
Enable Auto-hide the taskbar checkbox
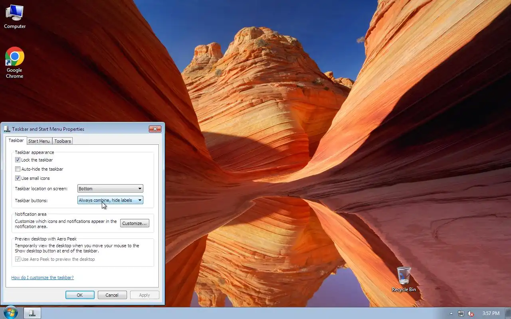click(18, 169)
